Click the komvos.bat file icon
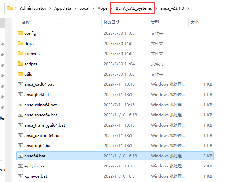Image resolution: width=251 pixels, height=182 pixels. click(x=20, y=176)
